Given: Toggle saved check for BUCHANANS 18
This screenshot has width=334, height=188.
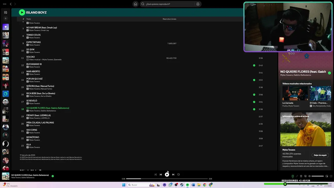Looking at the screenshot, I should pyautogui.click(x=254, y=65).
